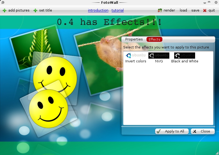Screen dimensions: 219x155
Task: Open the introduction link
Action: click(x=98, y=10)
